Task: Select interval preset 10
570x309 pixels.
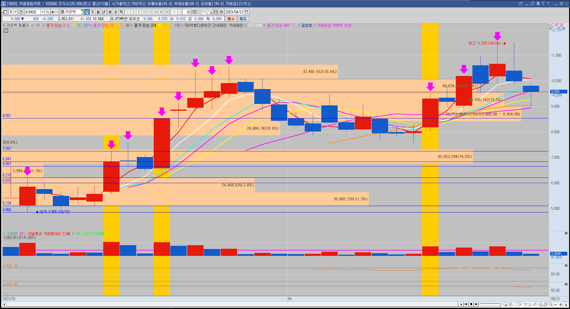Action: point(145,12)
